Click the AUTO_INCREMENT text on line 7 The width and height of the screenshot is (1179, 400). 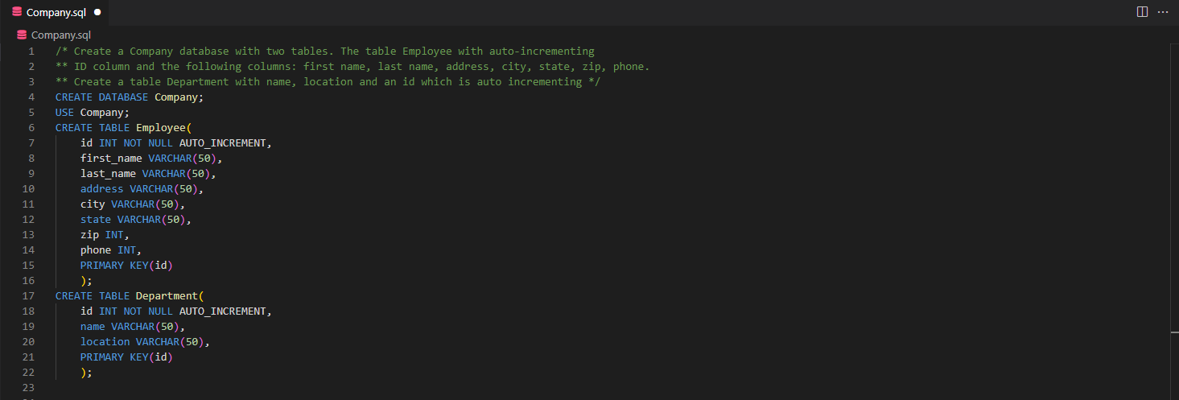click(x=223, y=142)
